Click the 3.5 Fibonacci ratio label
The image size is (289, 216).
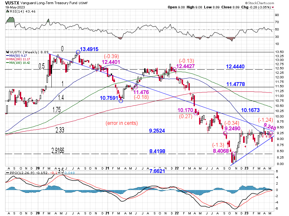click(61, 171)
